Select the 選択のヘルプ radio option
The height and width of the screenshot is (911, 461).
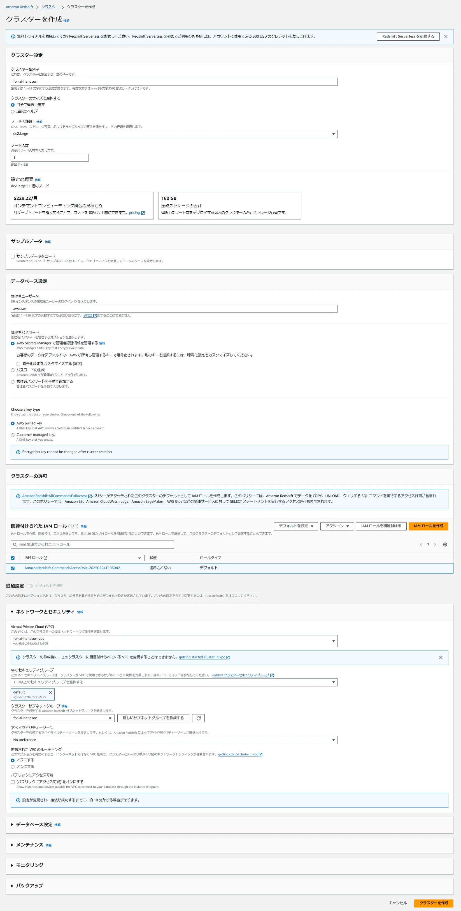click(x=13, y=112)
